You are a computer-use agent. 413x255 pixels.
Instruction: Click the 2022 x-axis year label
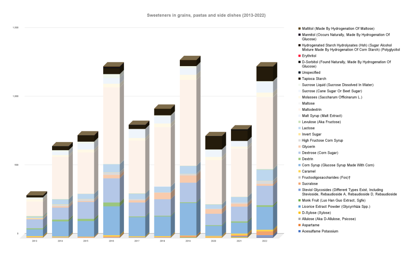pos(264,241)
